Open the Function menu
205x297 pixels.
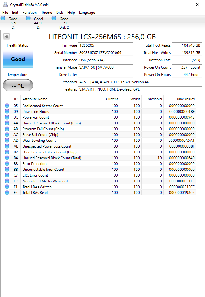coord(30,13)
